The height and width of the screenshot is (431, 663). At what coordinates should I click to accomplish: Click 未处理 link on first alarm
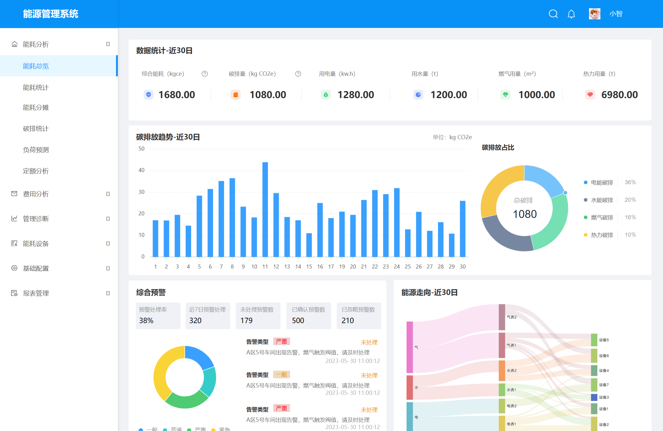(369, 342)
